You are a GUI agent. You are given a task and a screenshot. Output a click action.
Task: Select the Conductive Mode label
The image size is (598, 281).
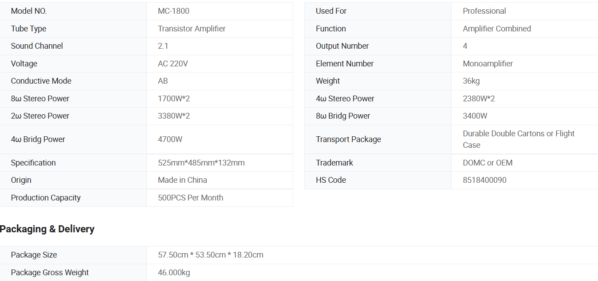[x=41, y=81]
